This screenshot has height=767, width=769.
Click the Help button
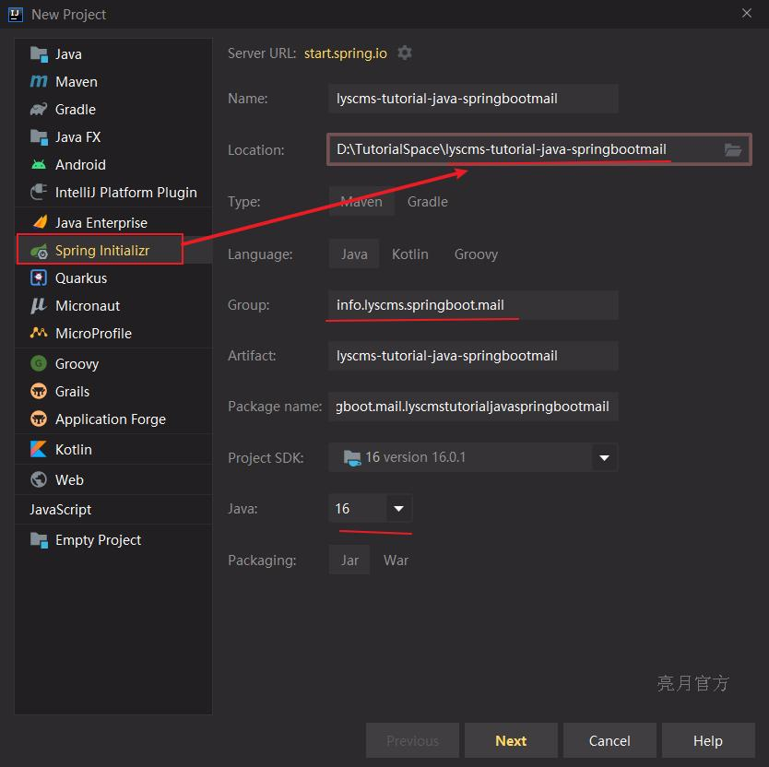click(x=708, y=740)
